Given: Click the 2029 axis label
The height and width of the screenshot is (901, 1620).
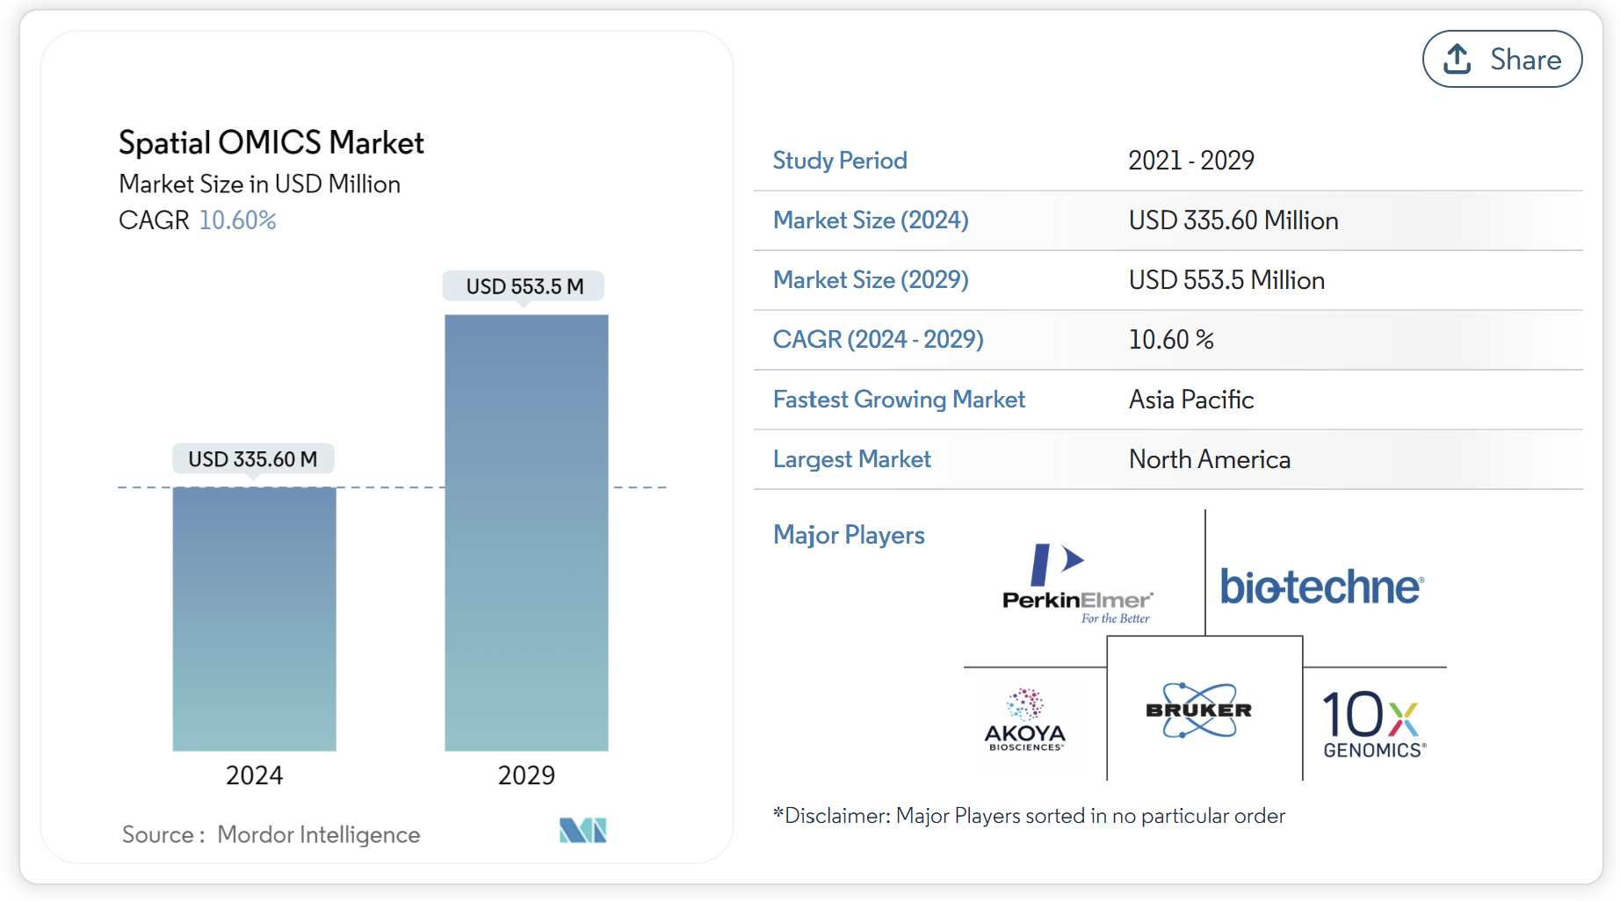Looking at the screenshot, I should (x=526, y=775).
